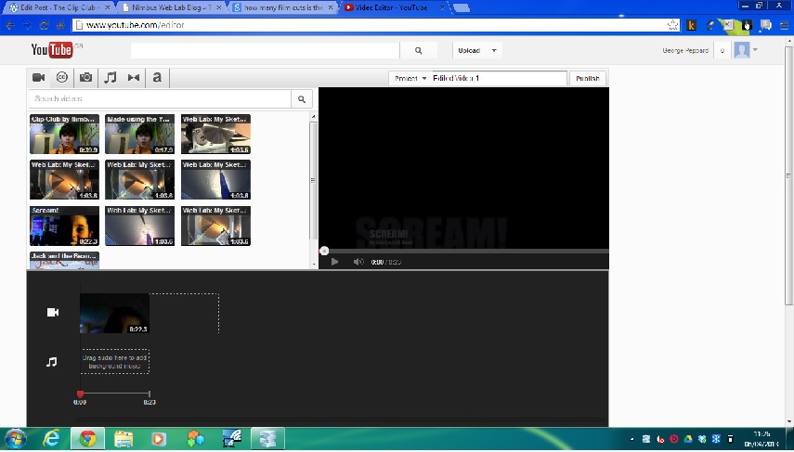The image size is (794, 452).
Task: Click the preview player seek bar handle
Action: 324,251
